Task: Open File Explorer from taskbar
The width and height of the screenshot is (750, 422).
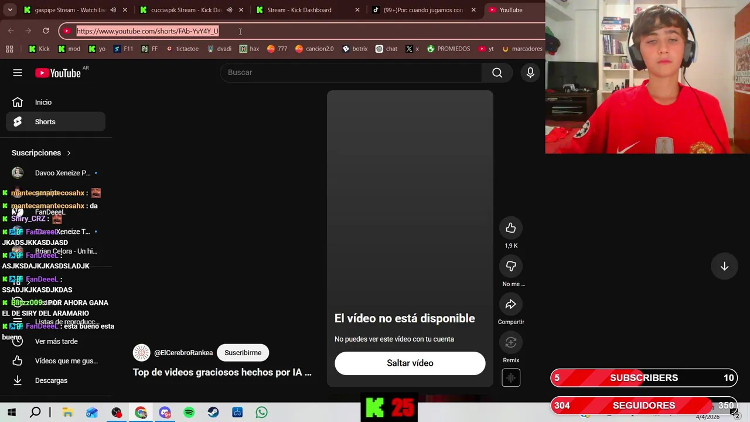Action: coord(67,413)
